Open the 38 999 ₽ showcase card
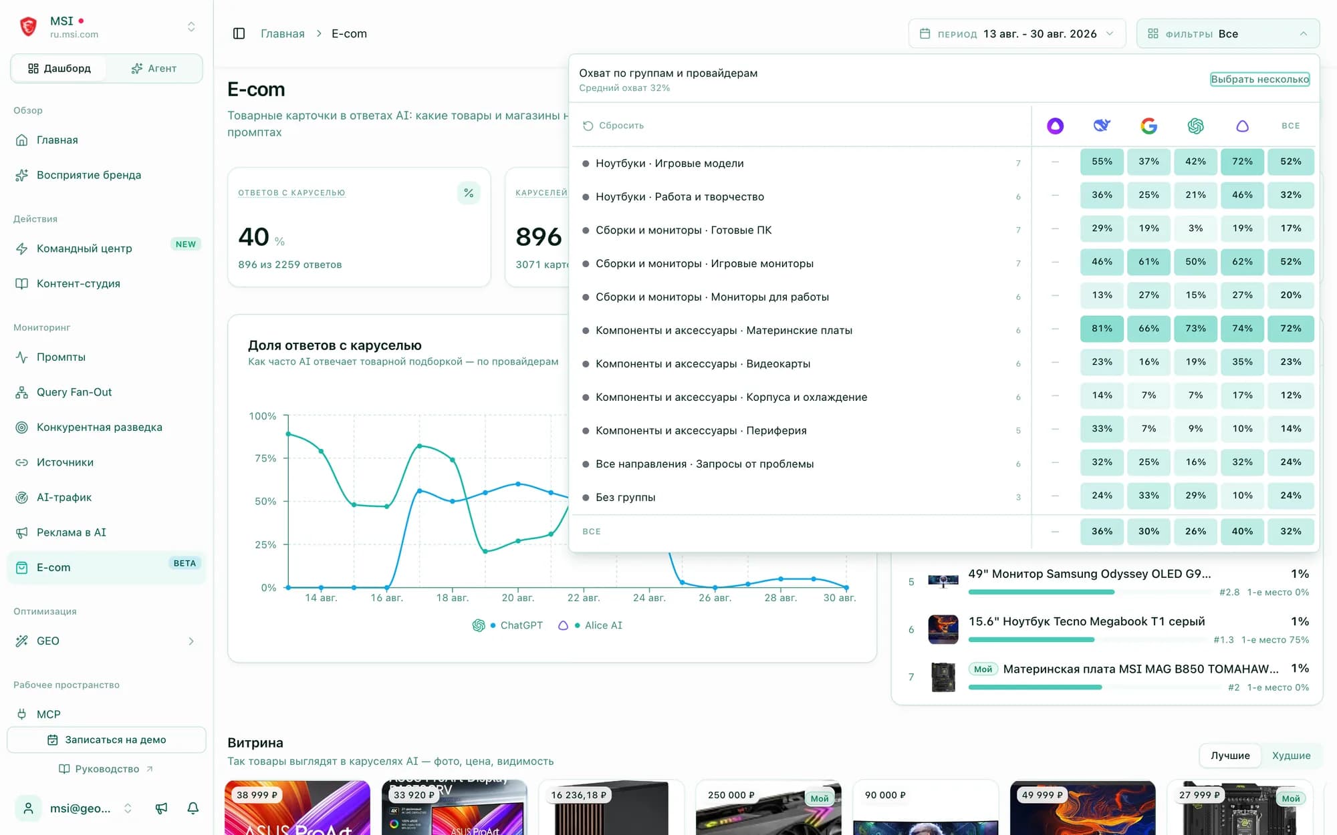Viewport: 1337px width, 835px height. (x=297, y=808)
